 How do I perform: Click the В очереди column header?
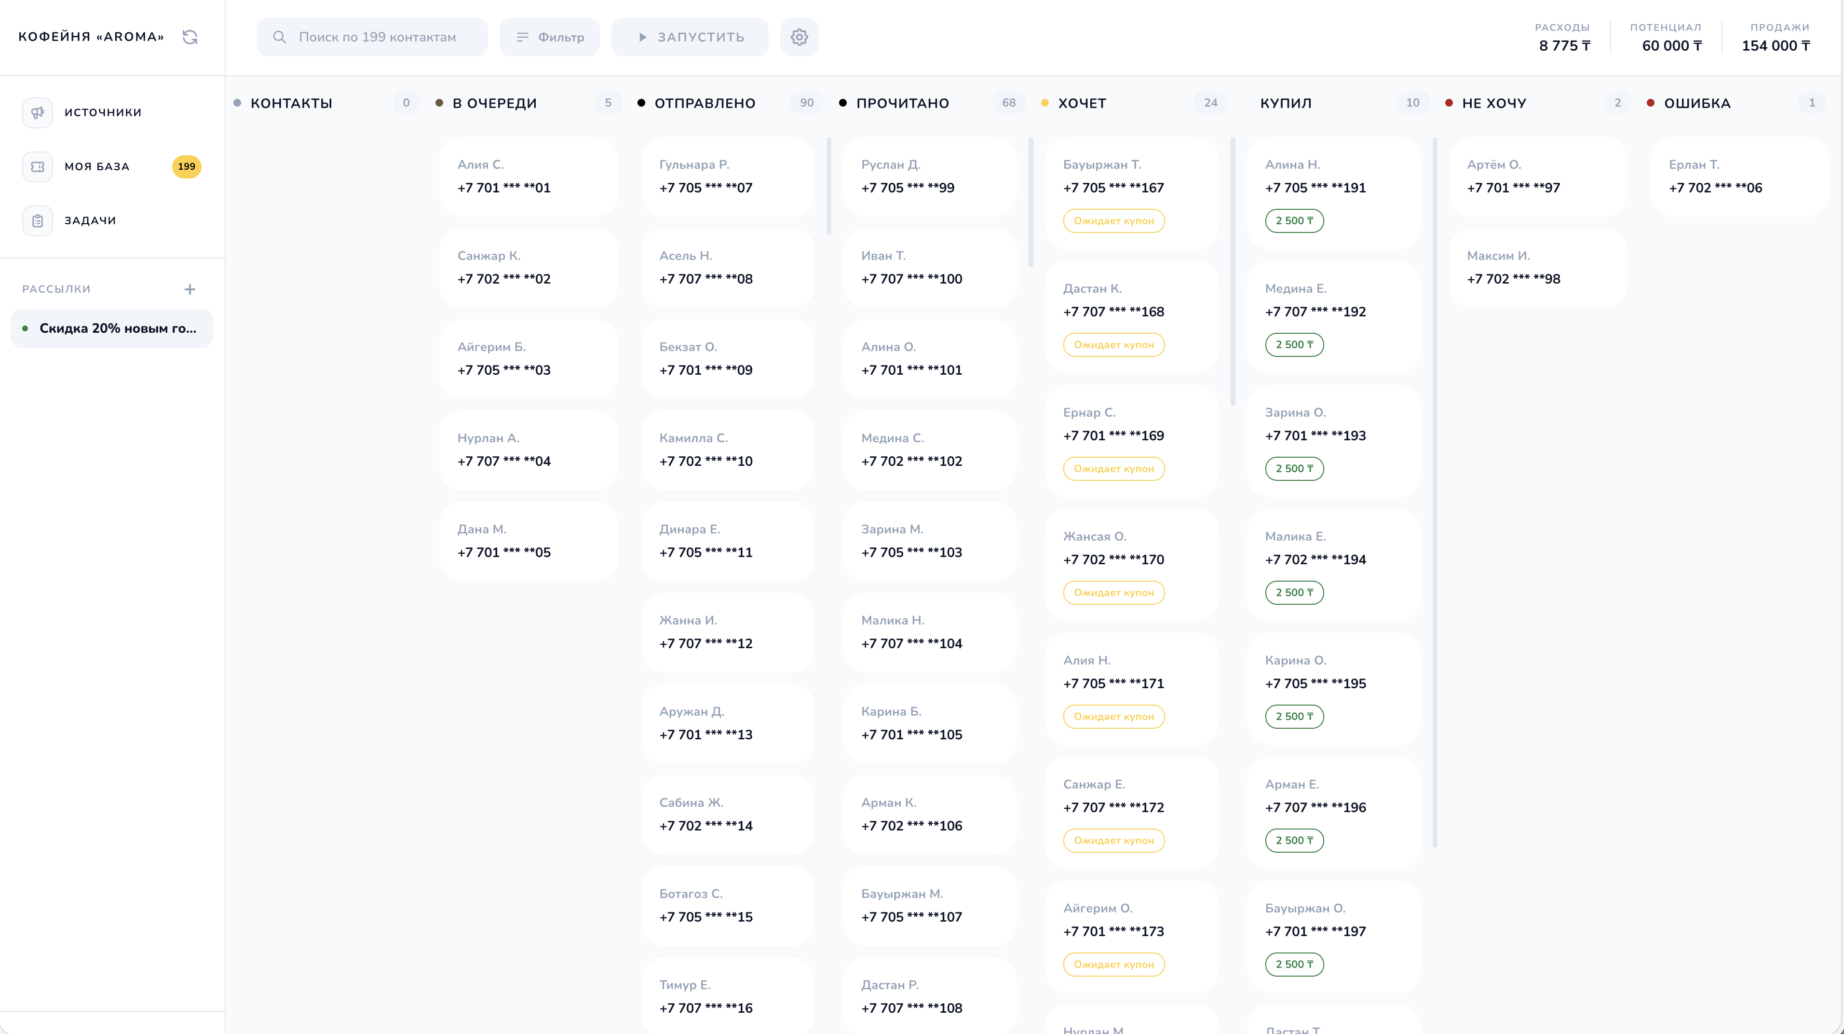495,103
